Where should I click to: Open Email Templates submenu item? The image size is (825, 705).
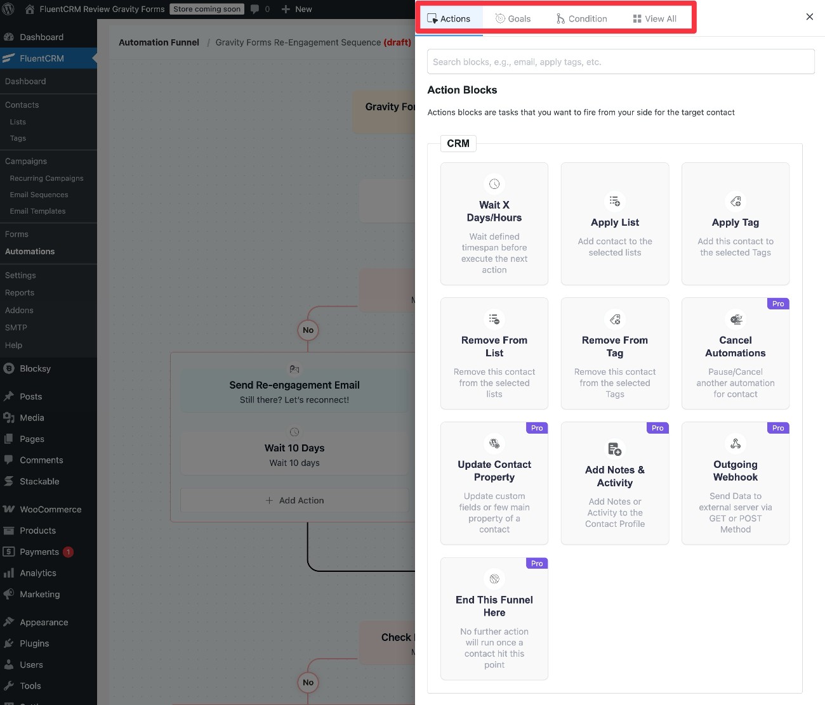point(37,211)
